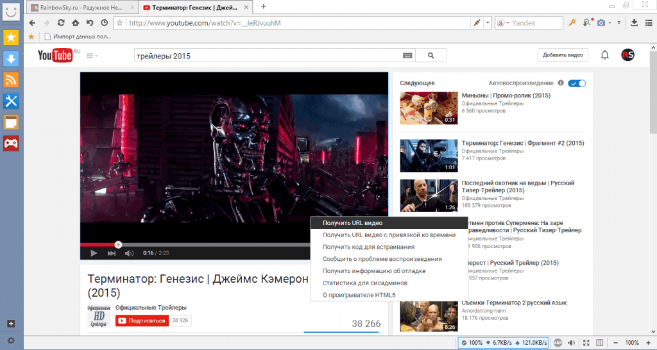Click the YouTube logo

[55, 55]
